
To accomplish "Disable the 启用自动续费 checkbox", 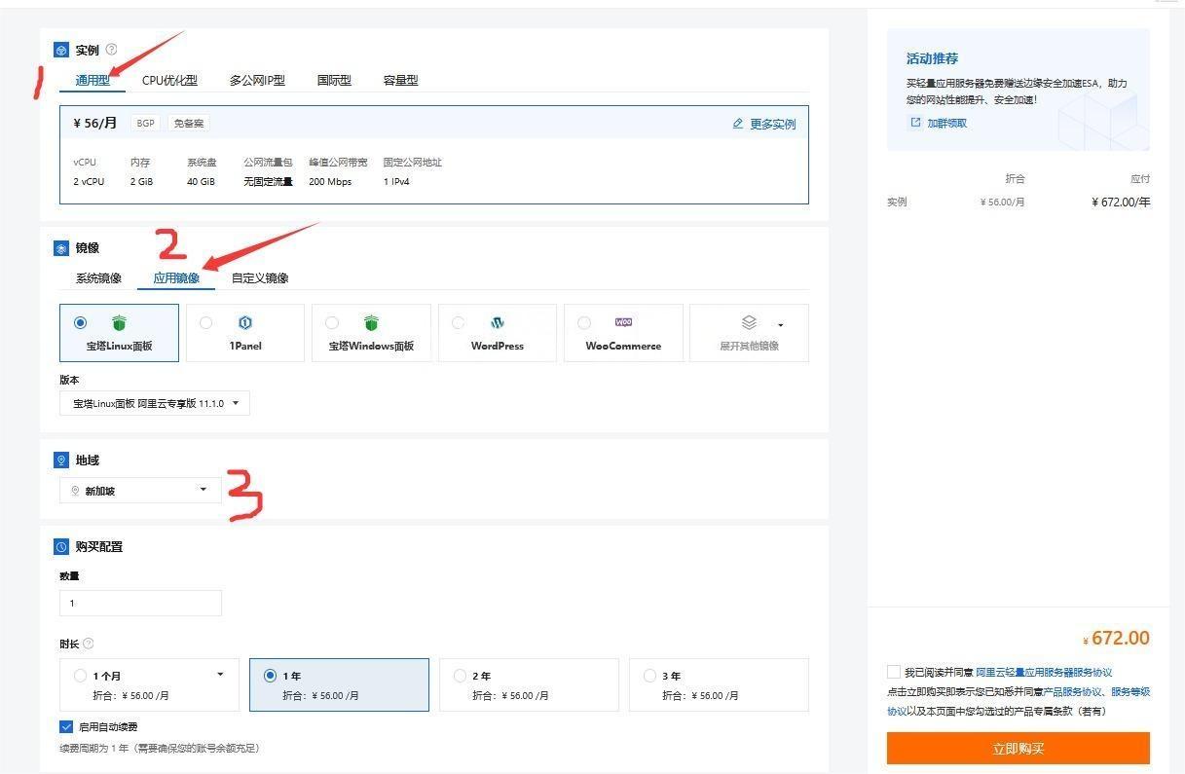I will coord(67,725).
